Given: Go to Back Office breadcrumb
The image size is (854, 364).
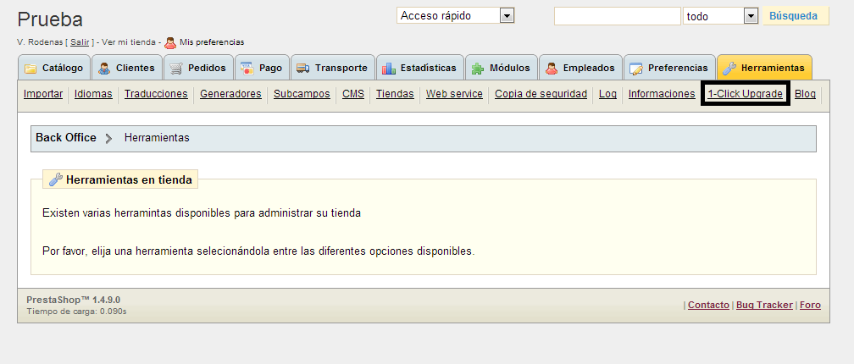Looking at the screenshot, I should 65,137.
